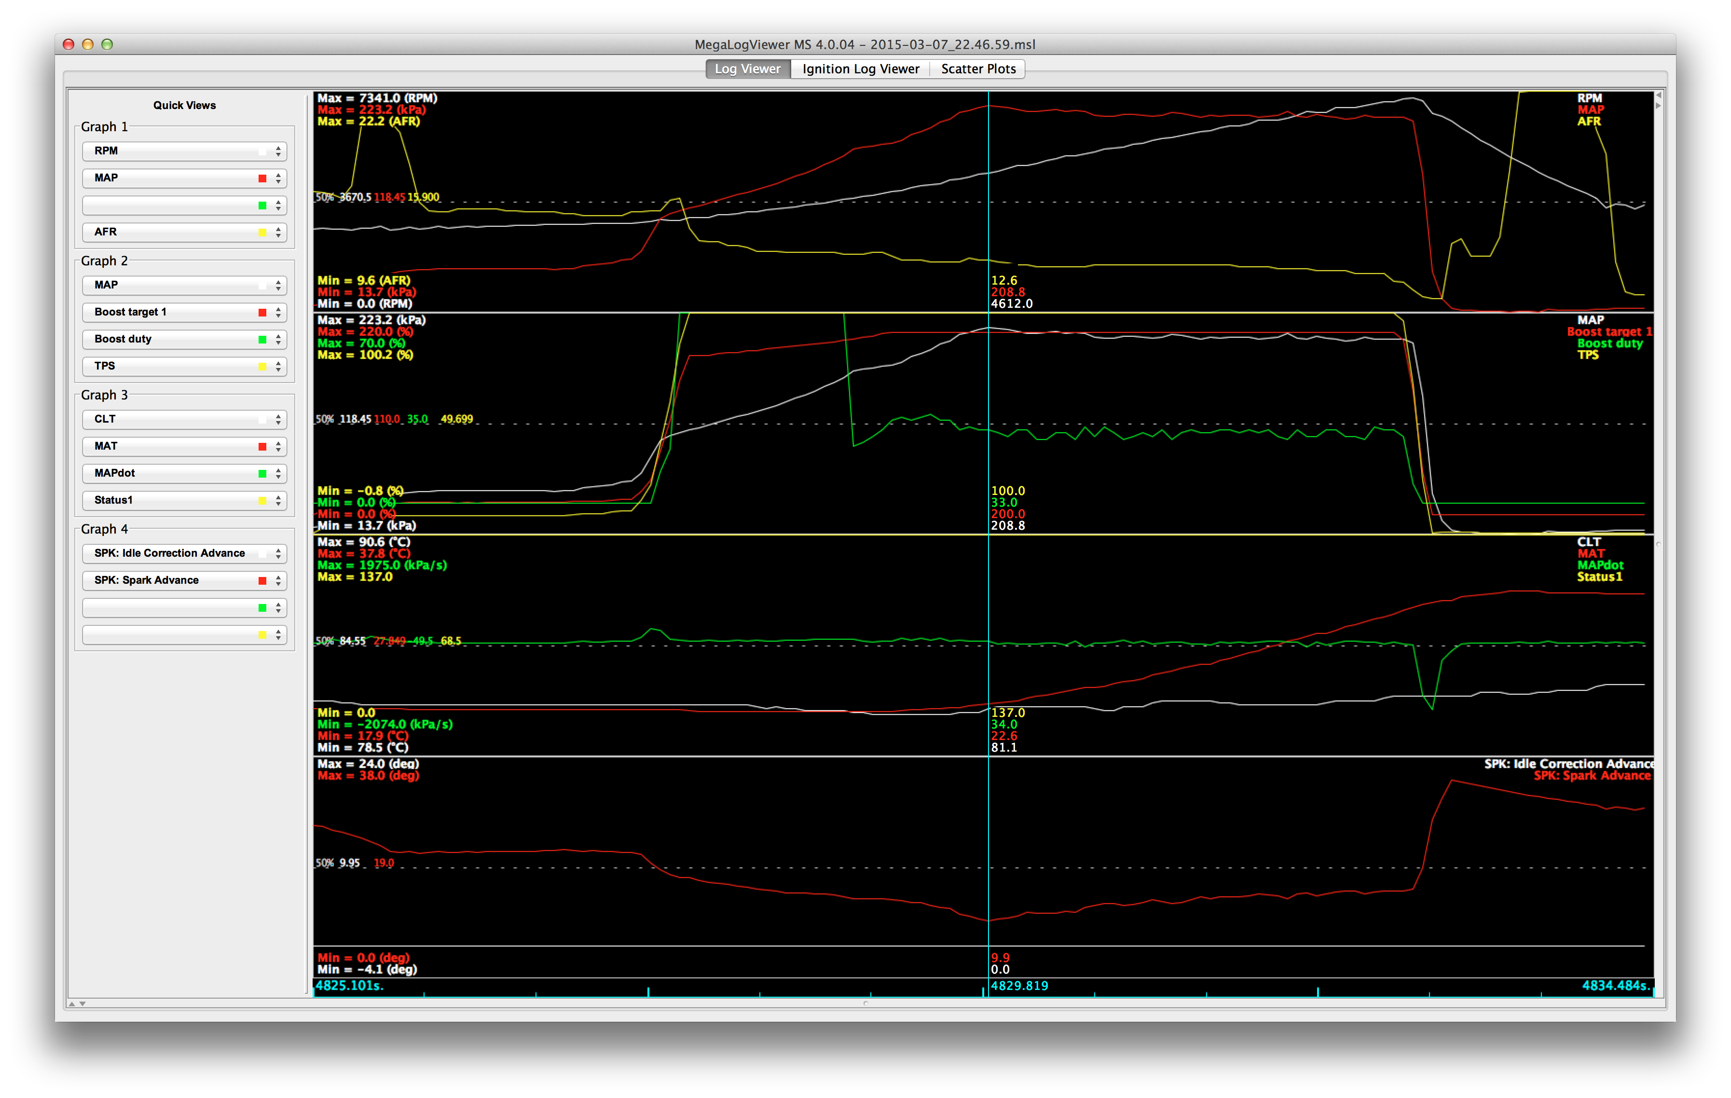This screenshot has height=1098, width=1731.
Task: Open the MAPdot dropdown in Graph 3
Action: [x=184, y=473]
